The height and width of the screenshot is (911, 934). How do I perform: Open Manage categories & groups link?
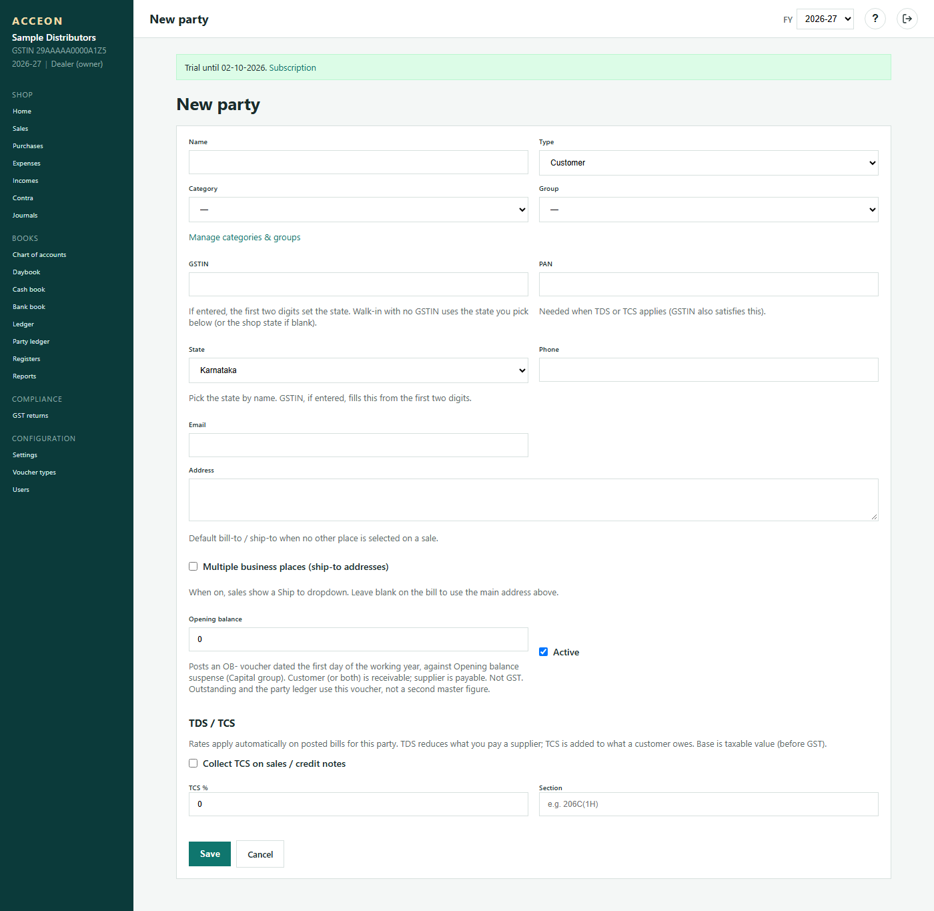click(x=245, y=238)
